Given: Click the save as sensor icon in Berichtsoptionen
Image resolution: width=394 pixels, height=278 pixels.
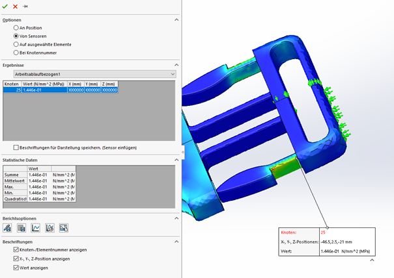Looking at the screenshot, I should point(7,228).
